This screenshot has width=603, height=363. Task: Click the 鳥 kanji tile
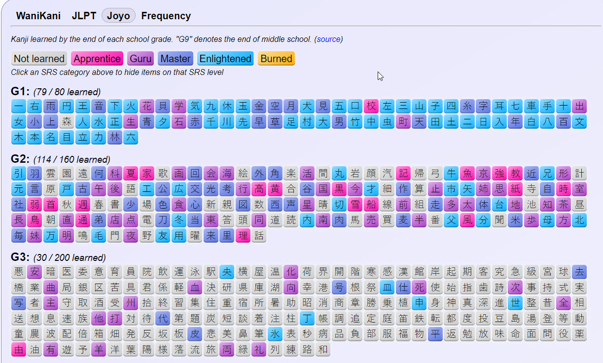point(35,220)
